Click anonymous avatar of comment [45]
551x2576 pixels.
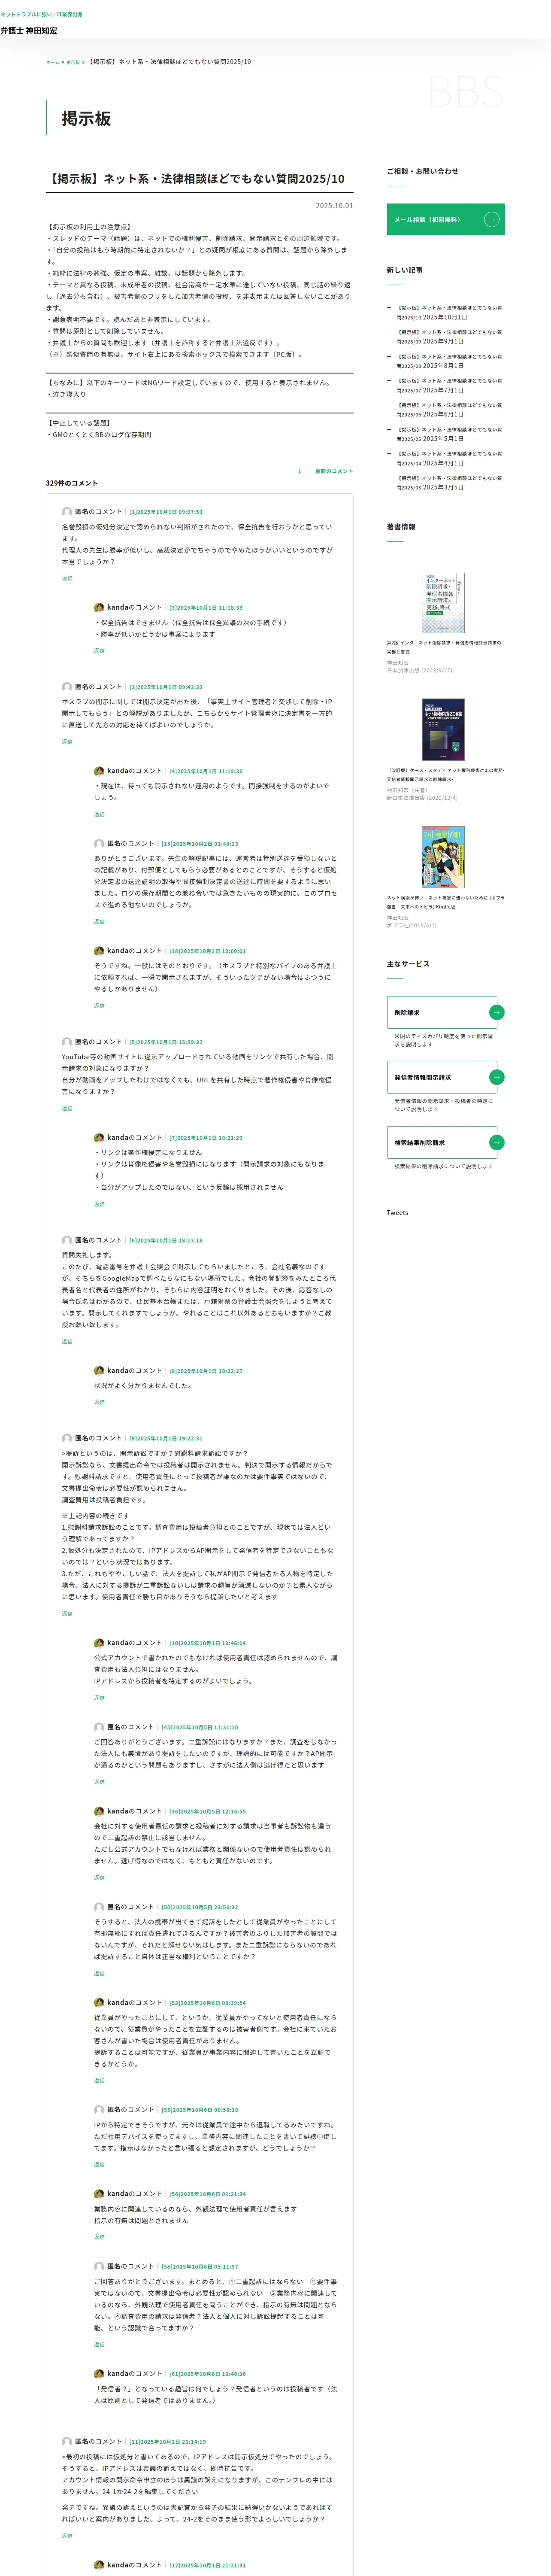coord(99,1727)
